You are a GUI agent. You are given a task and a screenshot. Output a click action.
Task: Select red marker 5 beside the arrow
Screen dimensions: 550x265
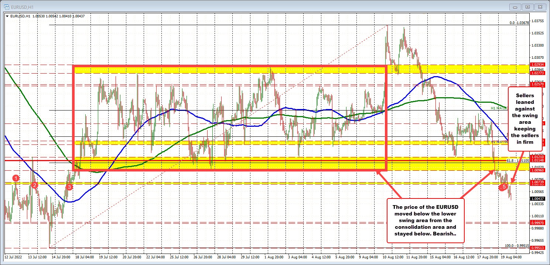(x=503, y=187)
